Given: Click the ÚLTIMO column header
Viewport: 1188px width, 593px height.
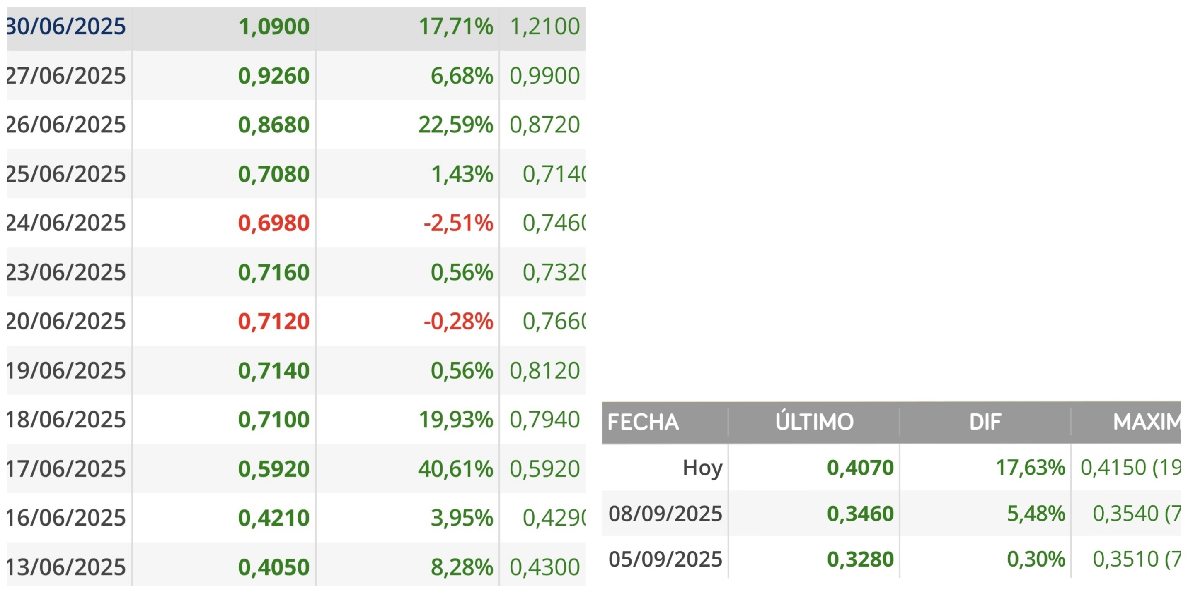Looking at the screenshot, I should [814, 422].
